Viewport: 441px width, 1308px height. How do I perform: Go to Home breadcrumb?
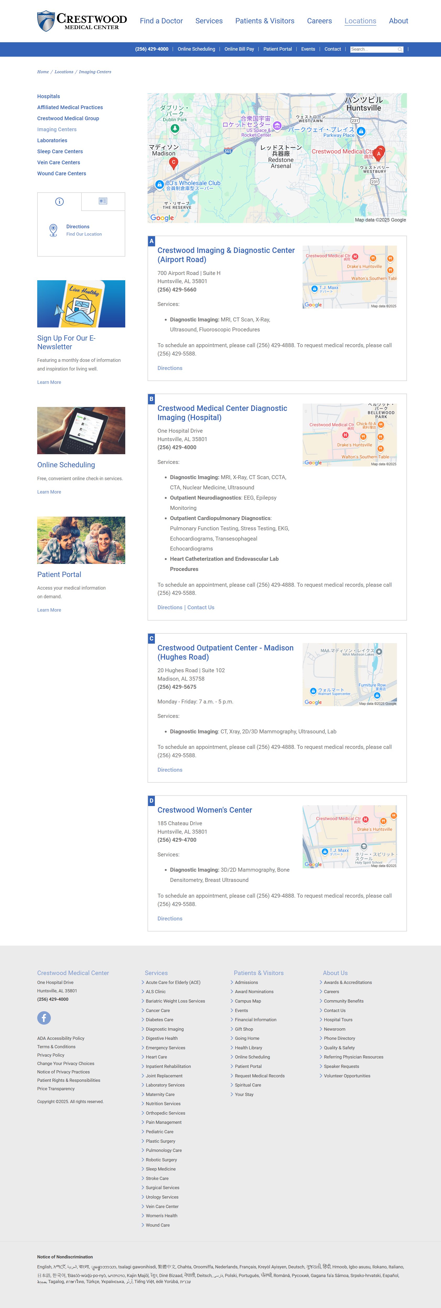point(43,72)
